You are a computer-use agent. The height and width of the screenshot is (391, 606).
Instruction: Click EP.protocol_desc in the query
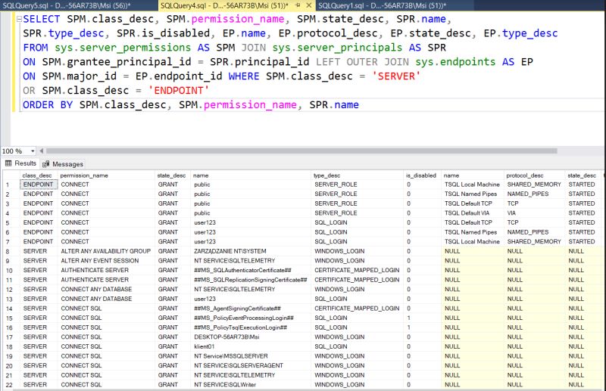(x=328, y=33)
